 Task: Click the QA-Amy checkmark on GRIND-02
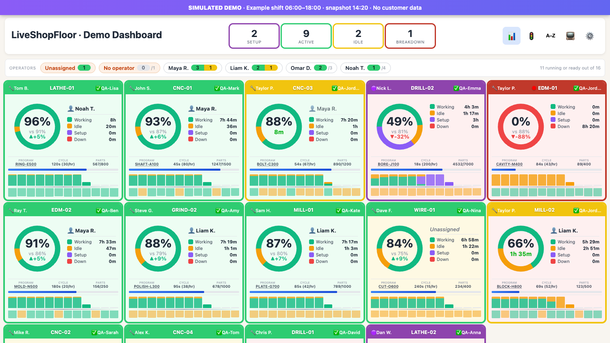pyautogui.click(x=218, y=211)
